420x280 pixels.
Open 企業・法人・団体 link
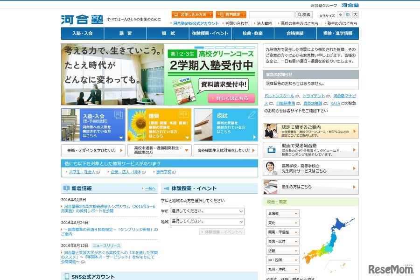[126, 172]
